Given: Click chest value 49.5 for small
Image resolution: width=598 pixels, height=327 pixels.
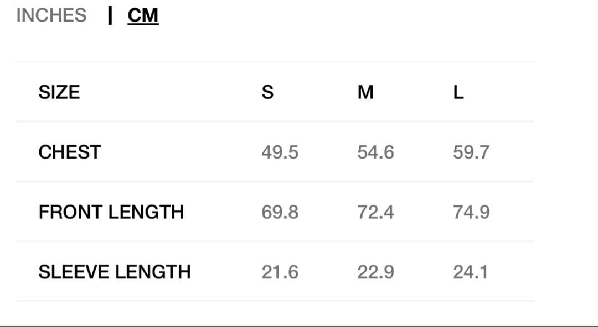Looking at the screenshot, I should click(280, 152).
